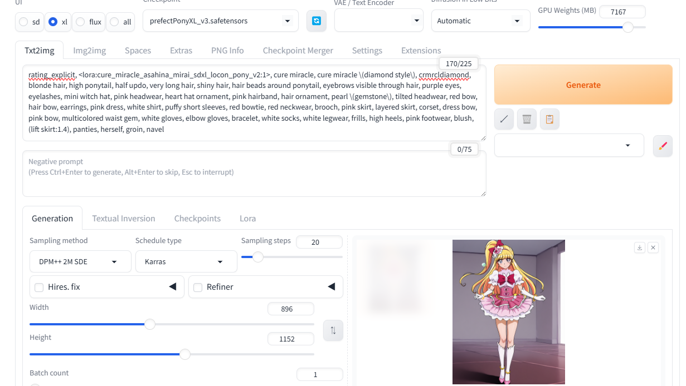The width and height of the screenshot is (686, 386).
Task: Open the styles dropdown under Generate
Action: pos(569,146)
